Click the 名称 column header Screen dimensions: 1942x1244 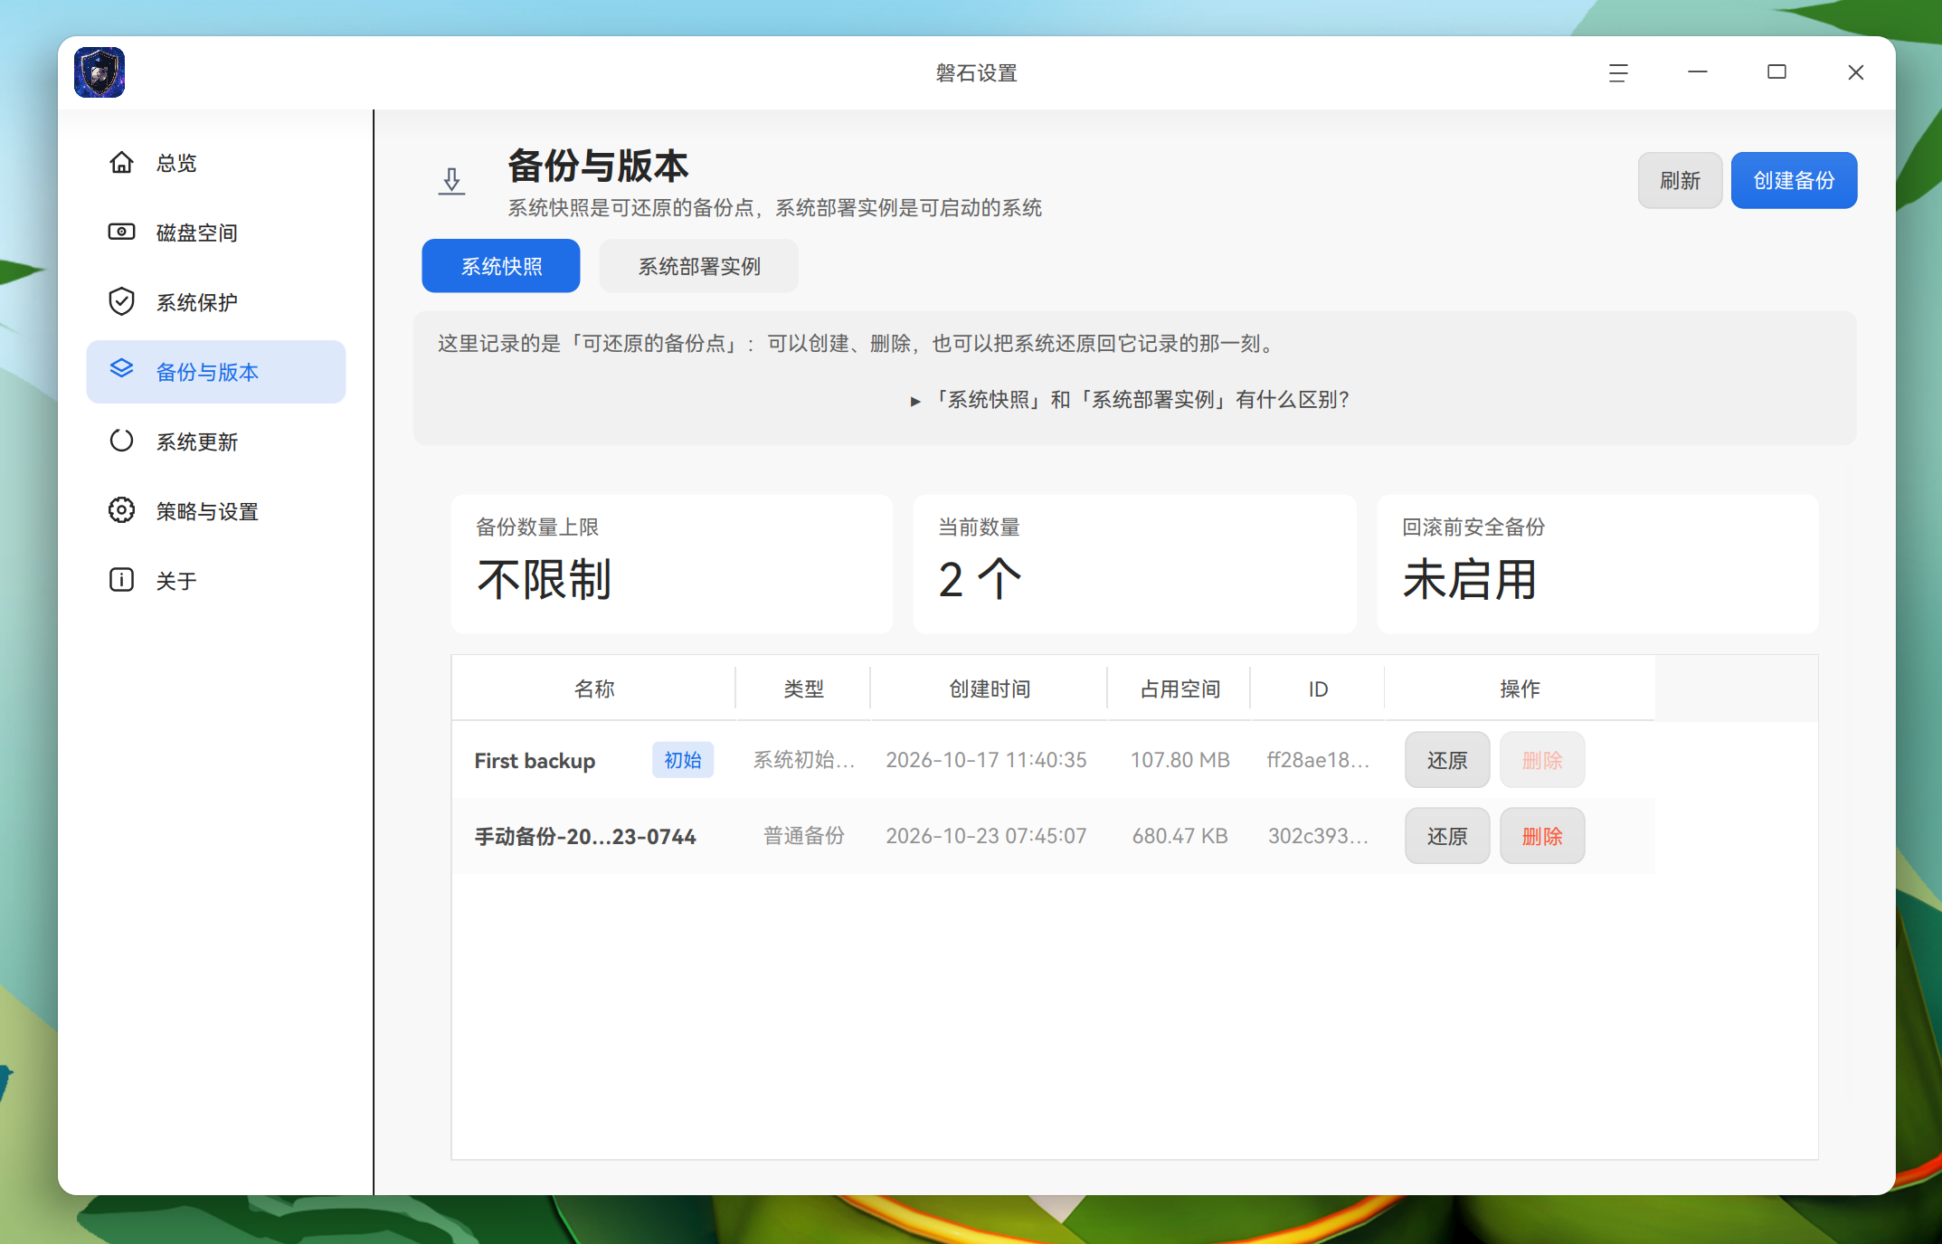click(594, 688)
